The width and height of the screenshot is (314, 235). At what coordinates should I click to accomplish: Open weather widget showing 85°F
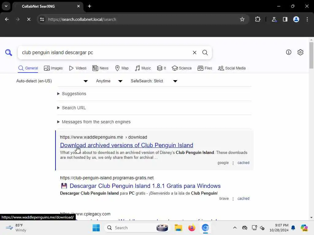(16, 228)
